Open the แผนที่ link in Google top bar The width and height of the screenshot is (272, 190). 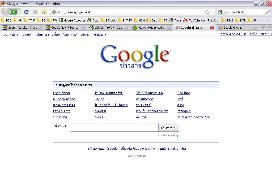tap(27, 34)
